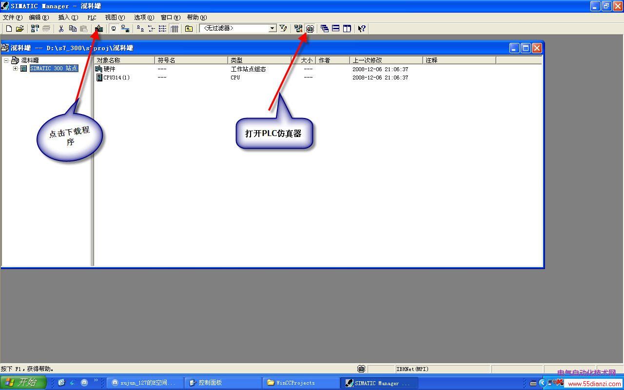Copy the selected object using toolbar

73,29
